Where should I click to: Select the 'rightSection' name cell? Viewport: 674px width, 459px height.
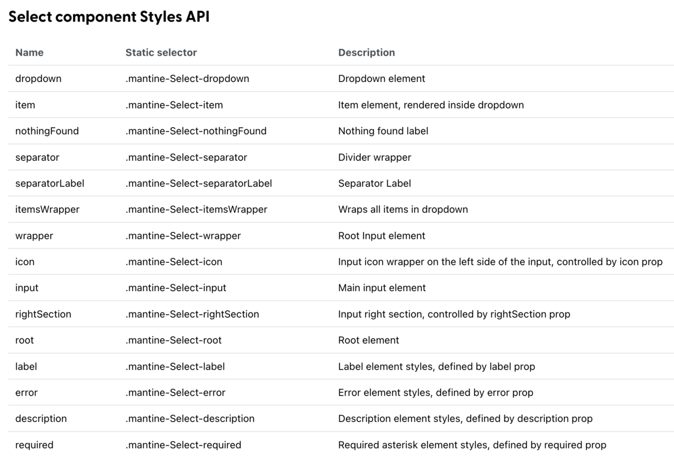pos(43,314)
